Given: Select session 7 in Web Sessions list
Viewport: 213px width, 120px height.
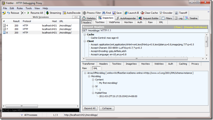Looking at the screenshot, I should 41,29.
